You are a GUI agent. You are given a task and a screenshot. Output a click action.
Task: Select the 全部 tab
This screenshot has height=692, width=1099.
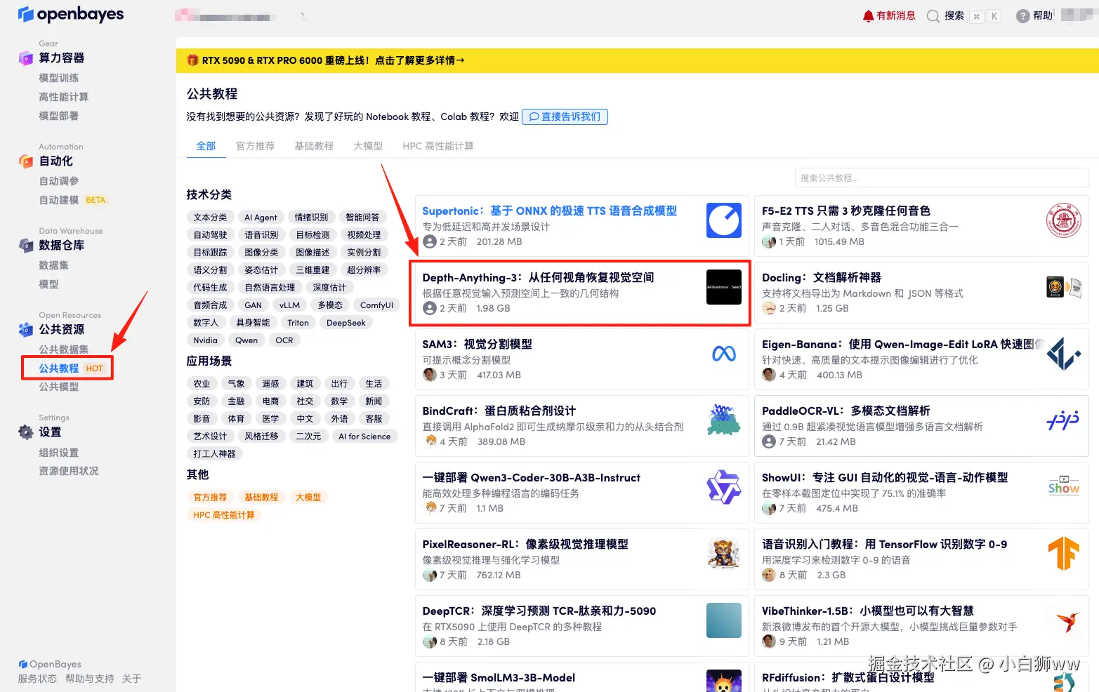(x=206, y=146)
